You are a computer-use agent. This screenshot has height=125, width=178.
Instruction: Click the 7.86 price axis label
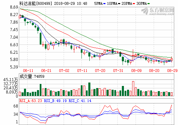pyautogui.click(x=14, y=22)
